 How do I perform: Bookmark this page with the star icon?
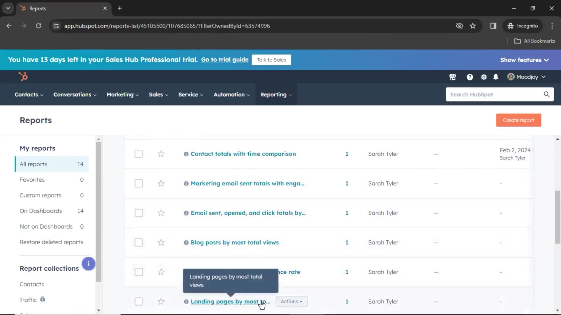pyautogui.click(x=473, y=26)
